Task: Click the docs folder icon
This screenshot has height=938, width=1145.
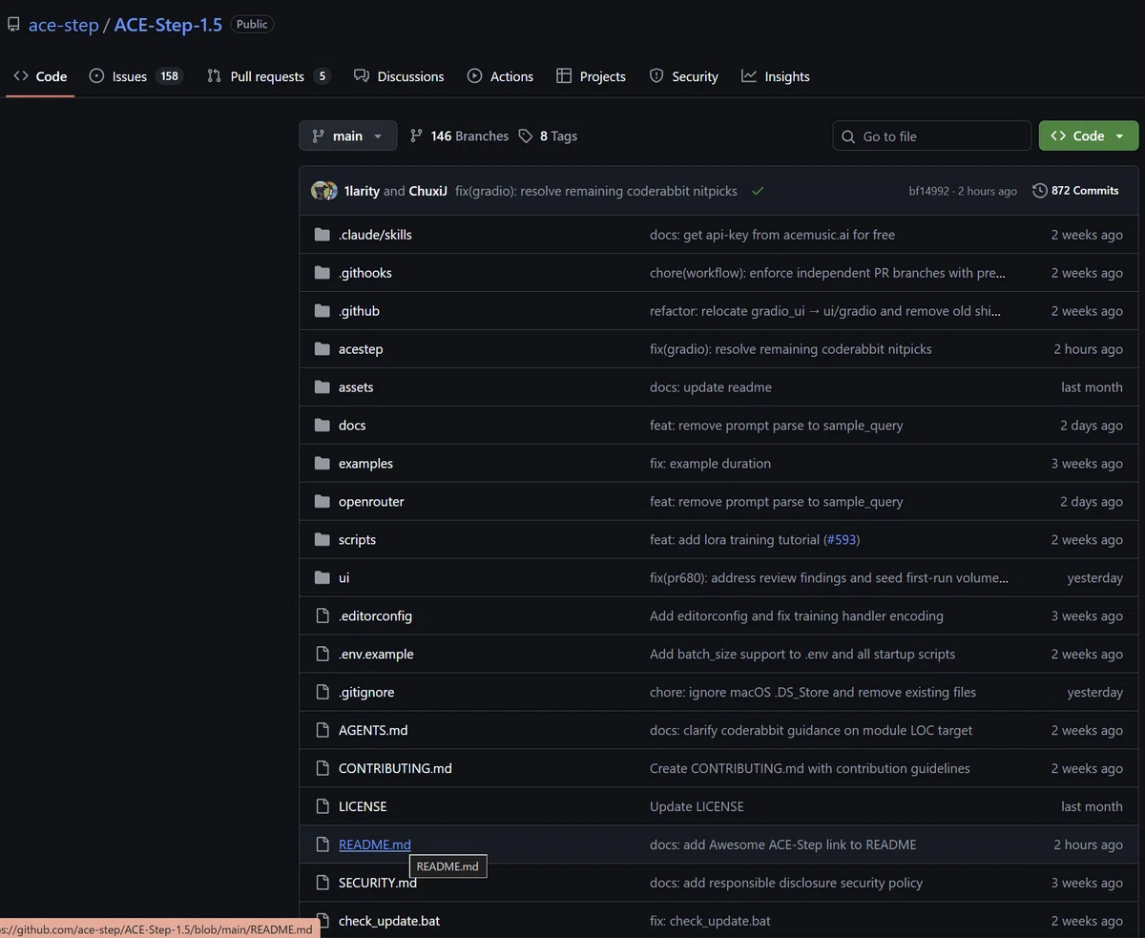Action: point(322,426)
